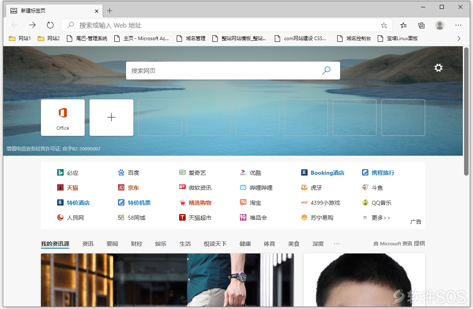This screenshot has width=473, height=309.
Task: Open the 网站2 bookmarks folder
Action: click(x=49, y=39)
